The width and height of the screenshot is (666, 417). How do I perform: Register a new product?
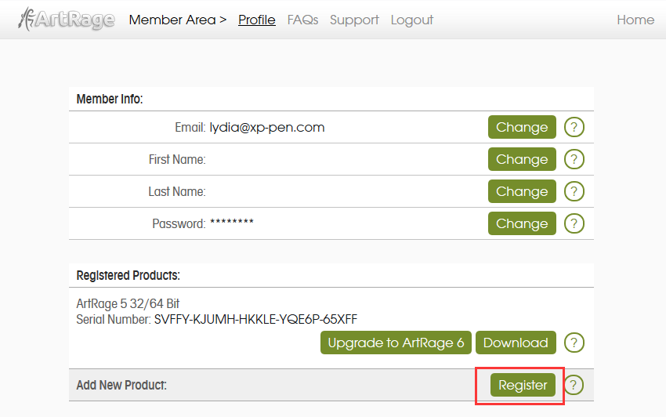523,385
